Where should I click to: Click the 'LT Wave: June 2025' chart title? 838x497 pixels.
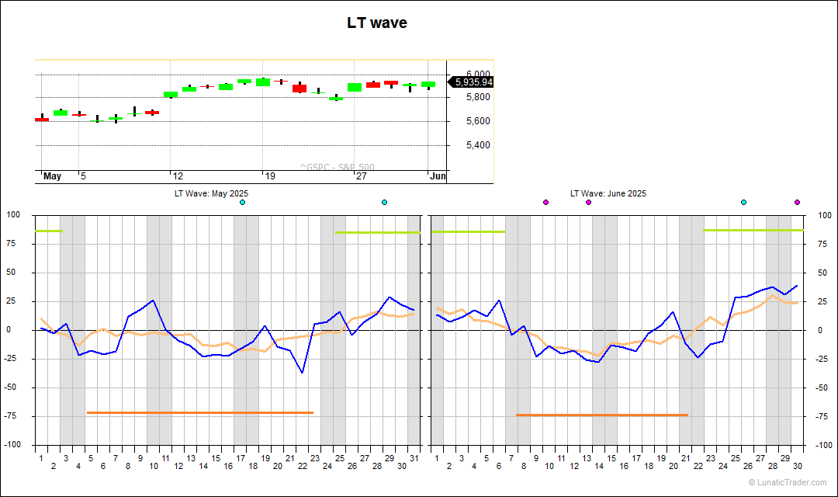coord(608,193)
